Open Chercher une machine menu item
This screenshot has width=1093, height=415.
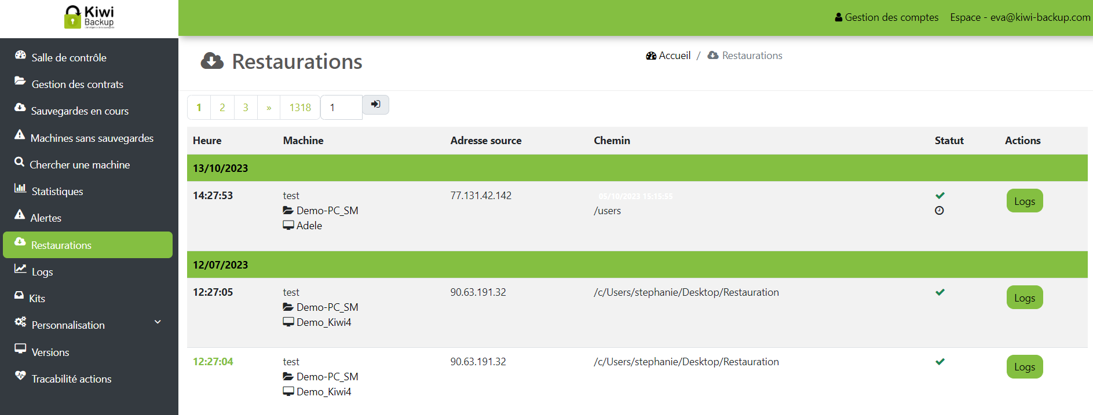tap(88, 164)
